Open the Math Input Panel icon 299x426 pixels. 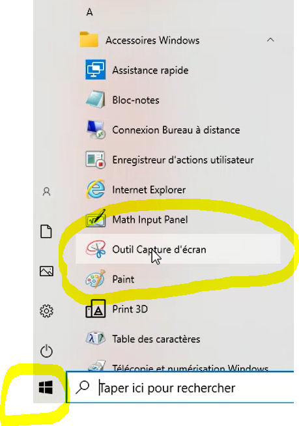[95, 219]
